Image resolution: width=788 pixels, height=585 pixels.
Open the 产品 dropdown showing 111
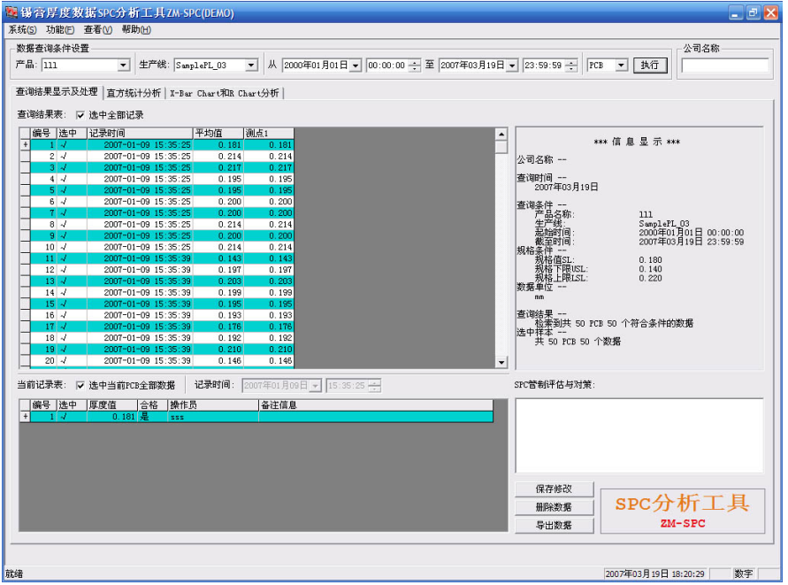point(123,65)
